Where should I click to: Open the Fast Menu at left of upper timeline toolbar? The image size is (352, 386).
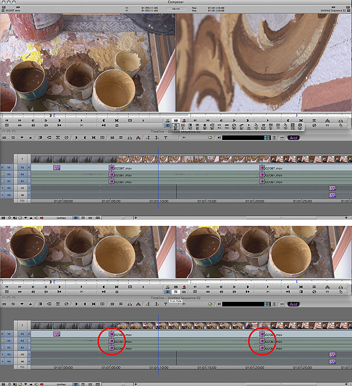6,138
